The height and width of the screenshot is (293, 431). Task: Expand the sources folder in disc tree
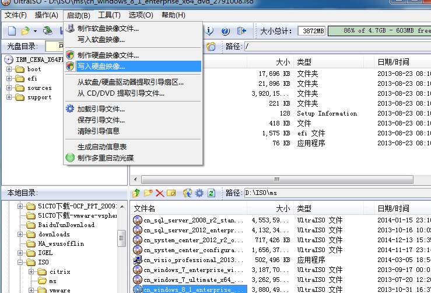(9, 88)
